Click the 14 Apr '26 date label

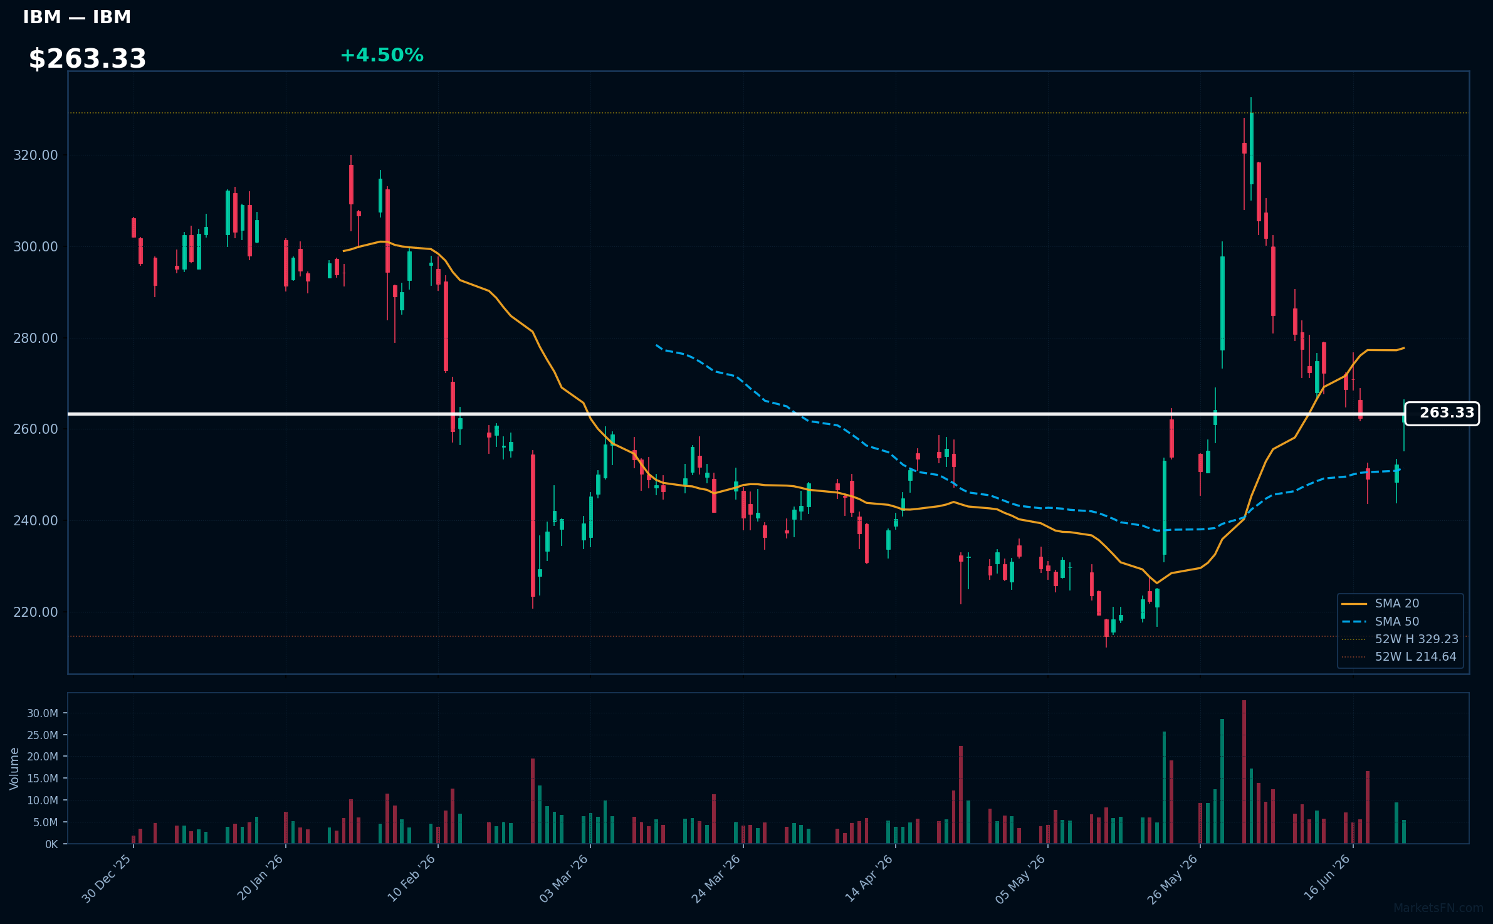point(869,879)
